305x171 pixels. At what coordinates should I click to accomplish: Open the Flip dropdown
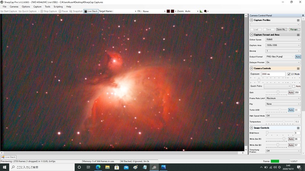[283, 104]
